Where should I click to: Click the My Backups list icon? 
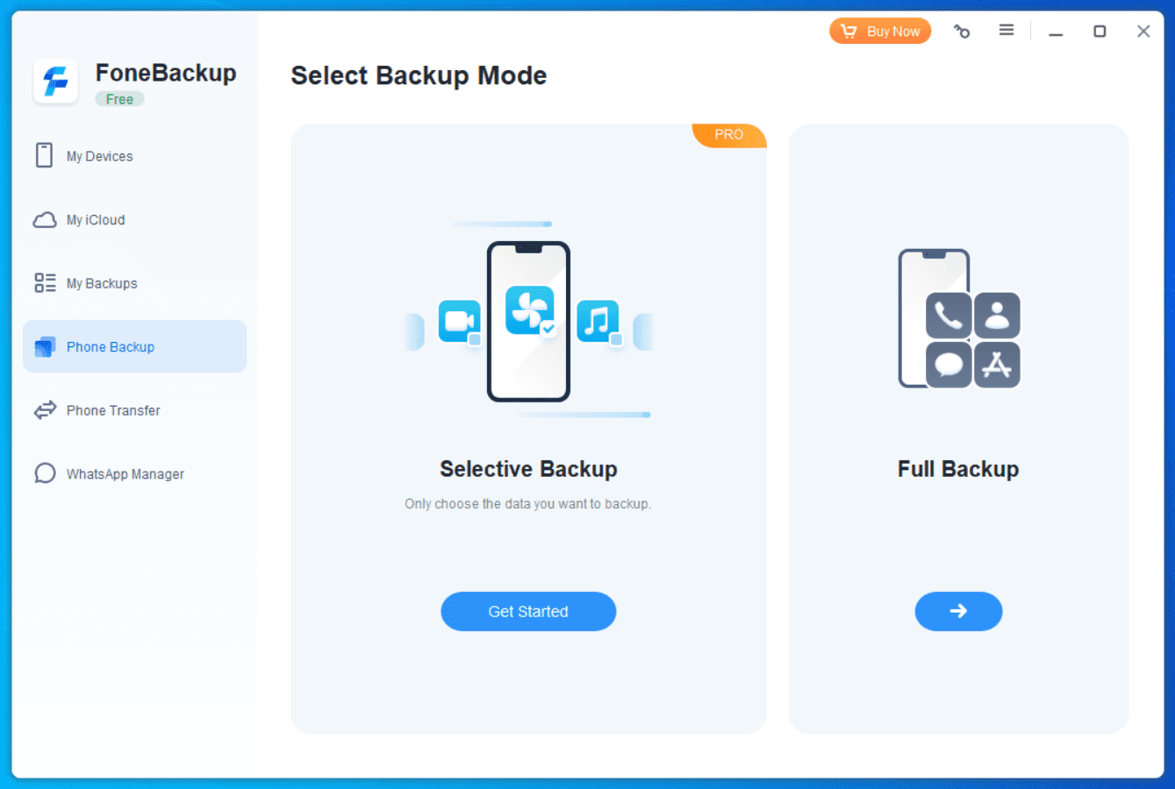click(x=45, y=283)
